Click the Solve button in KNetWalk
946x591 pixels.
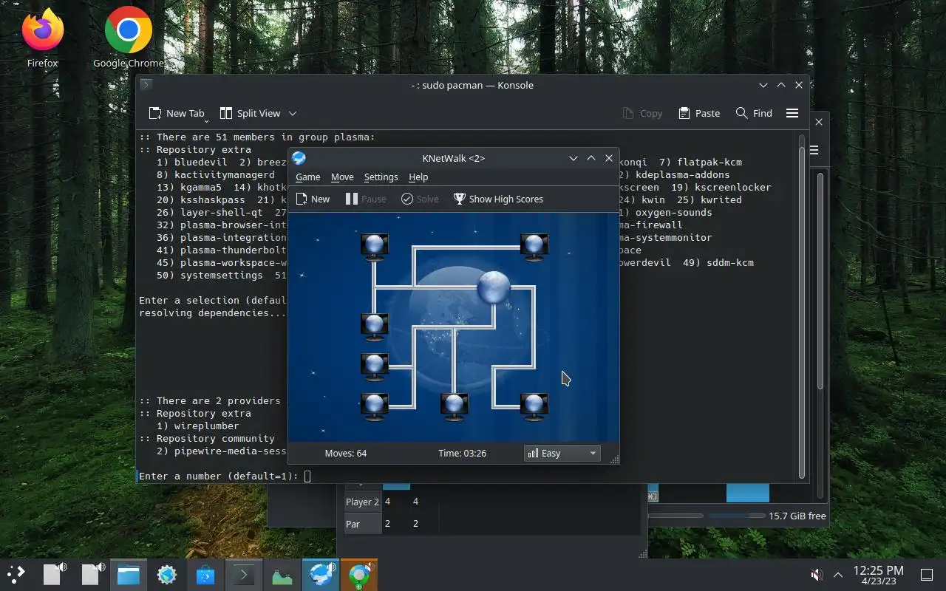(x=420, y=199)
